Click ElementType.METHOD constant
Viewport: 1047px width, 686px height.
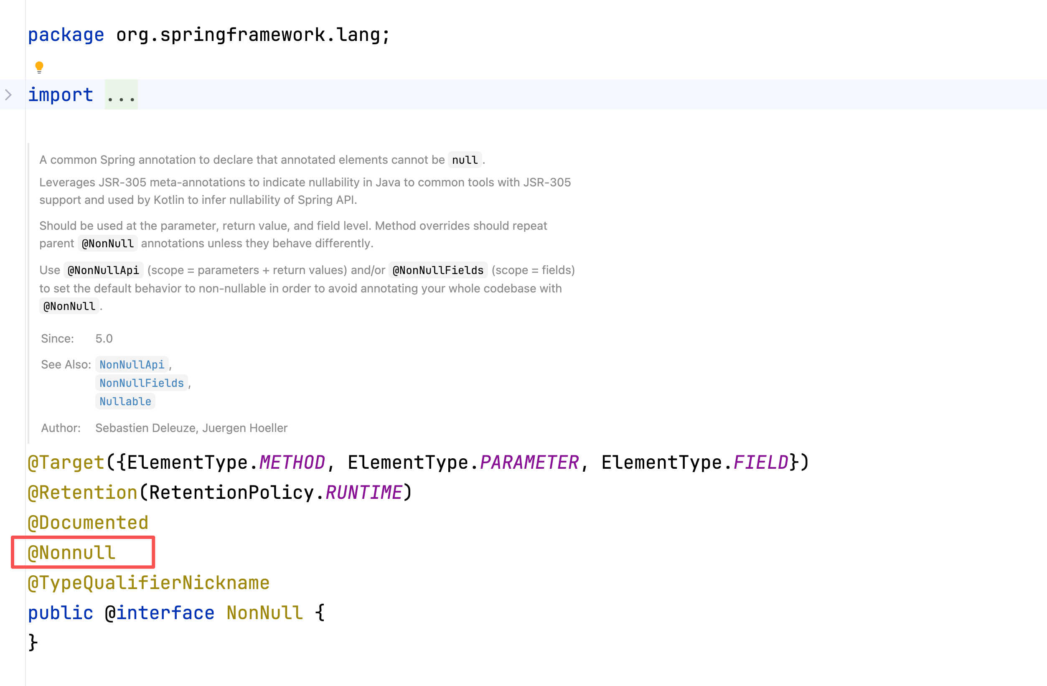(x=292, y=462)
